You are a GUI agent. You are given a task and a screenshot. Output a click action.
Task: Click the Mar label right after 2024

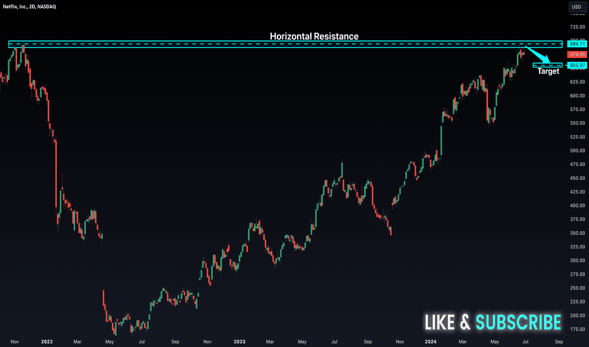coord(463,342)
